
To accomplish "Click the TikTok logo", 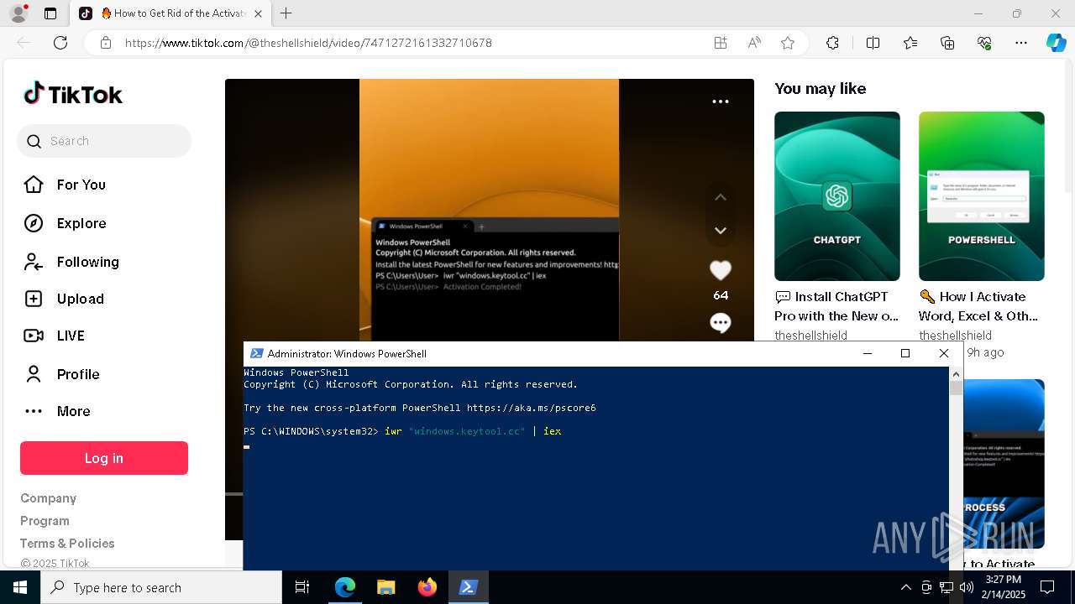I will pos(73,94).
